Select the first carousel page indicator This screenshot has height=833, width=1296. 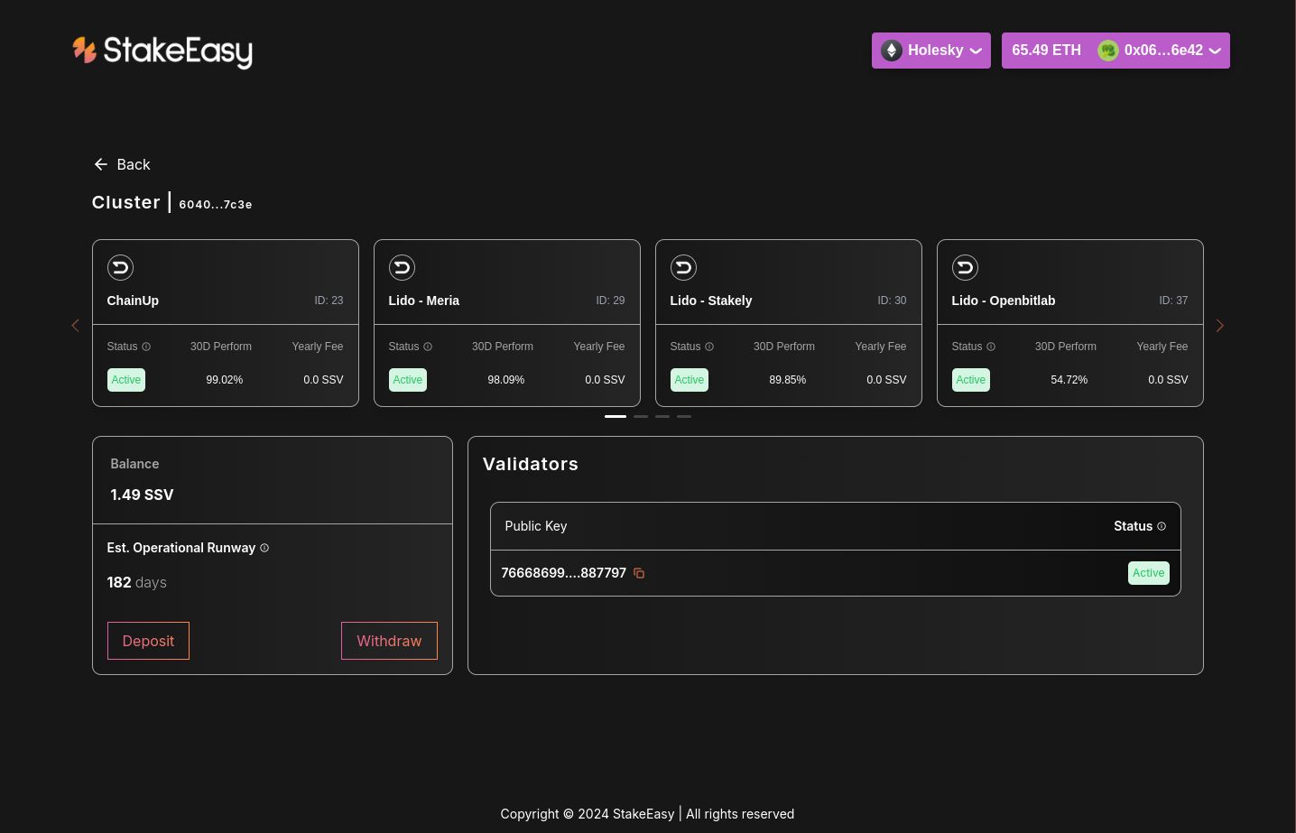[616, 416]
